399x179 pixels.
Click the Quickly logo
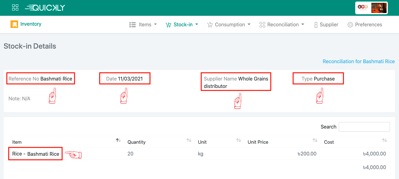tap(45, 8)
